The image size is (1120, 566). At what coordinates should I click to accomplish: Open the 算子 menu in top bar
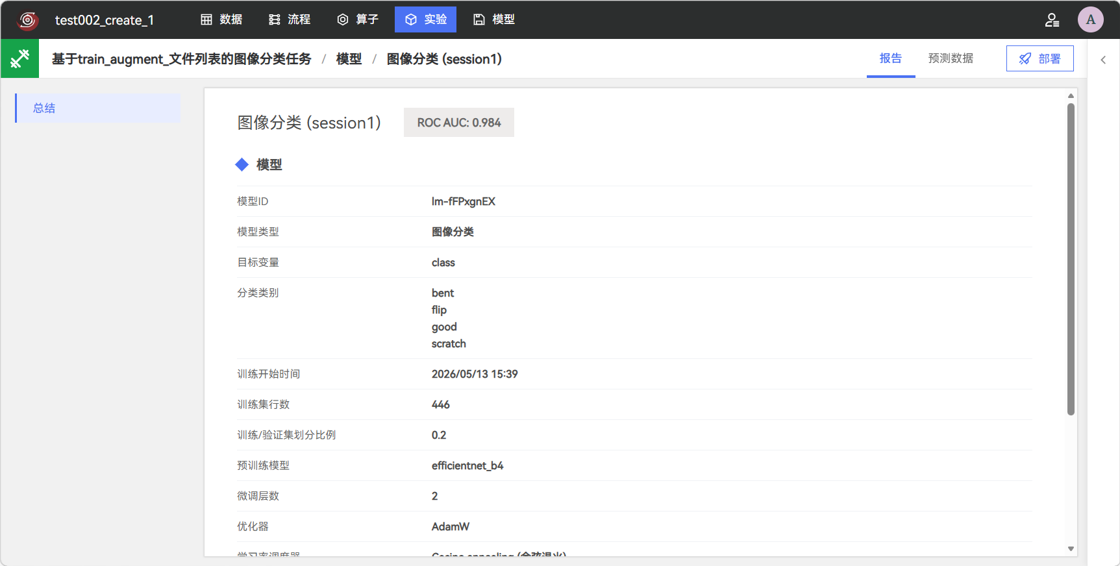pos(358,19)
